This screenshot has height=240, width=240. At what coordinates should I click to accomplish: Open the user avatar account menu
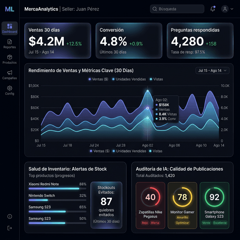coord(225,9)
